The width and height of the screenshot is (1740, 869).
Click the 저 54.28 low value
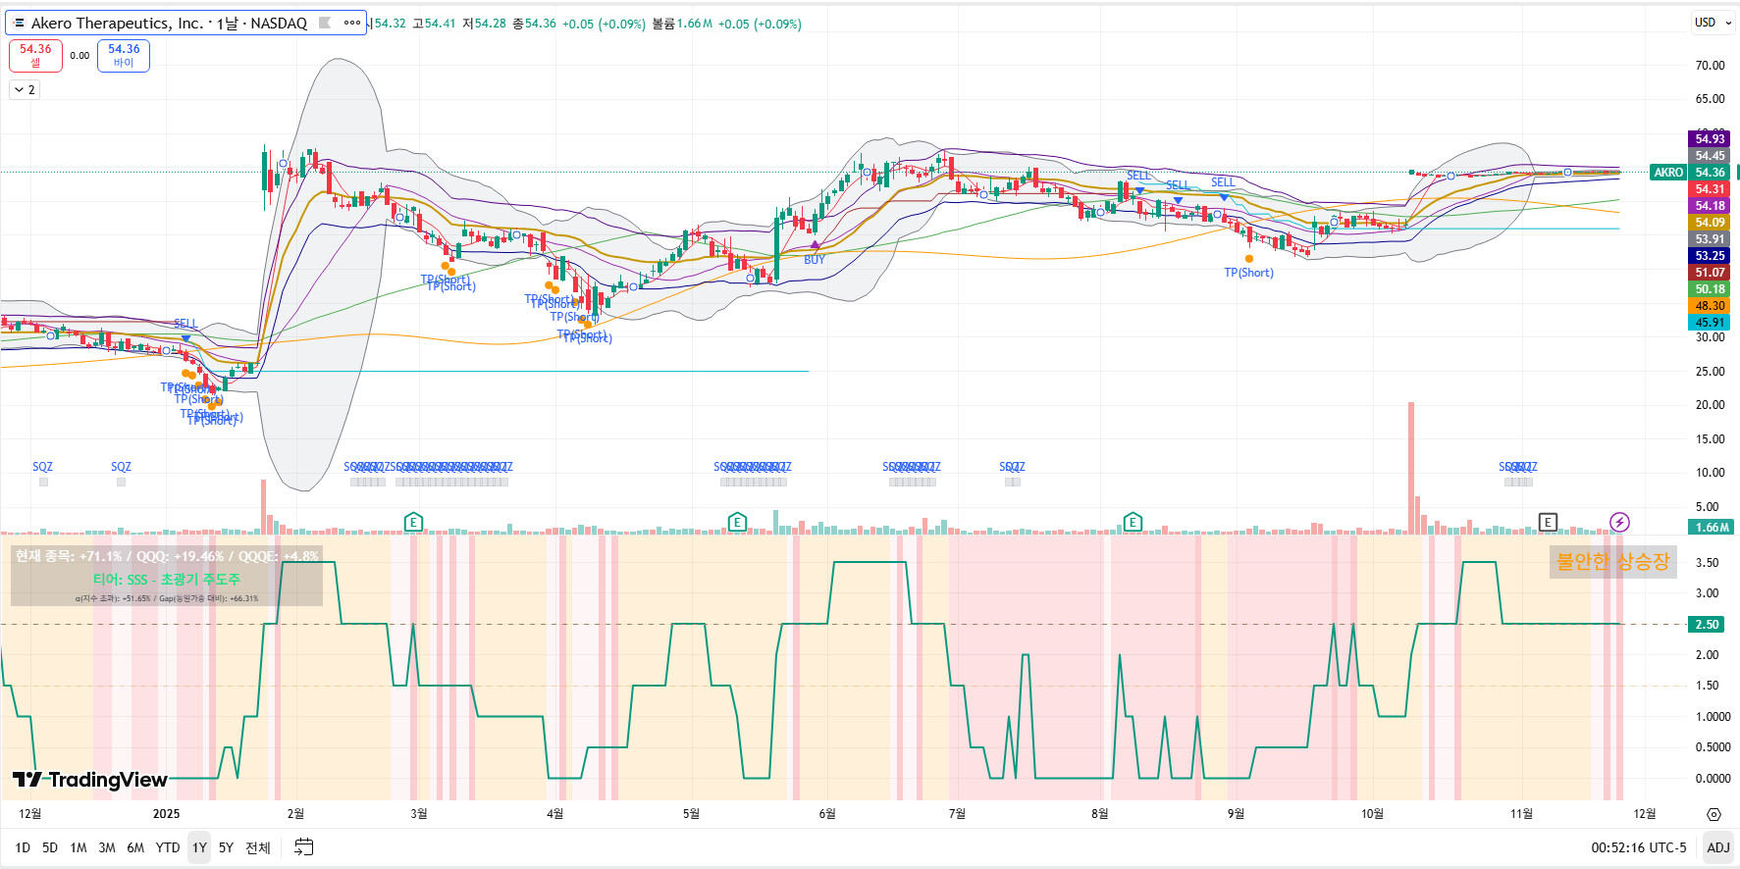point(484,24)
